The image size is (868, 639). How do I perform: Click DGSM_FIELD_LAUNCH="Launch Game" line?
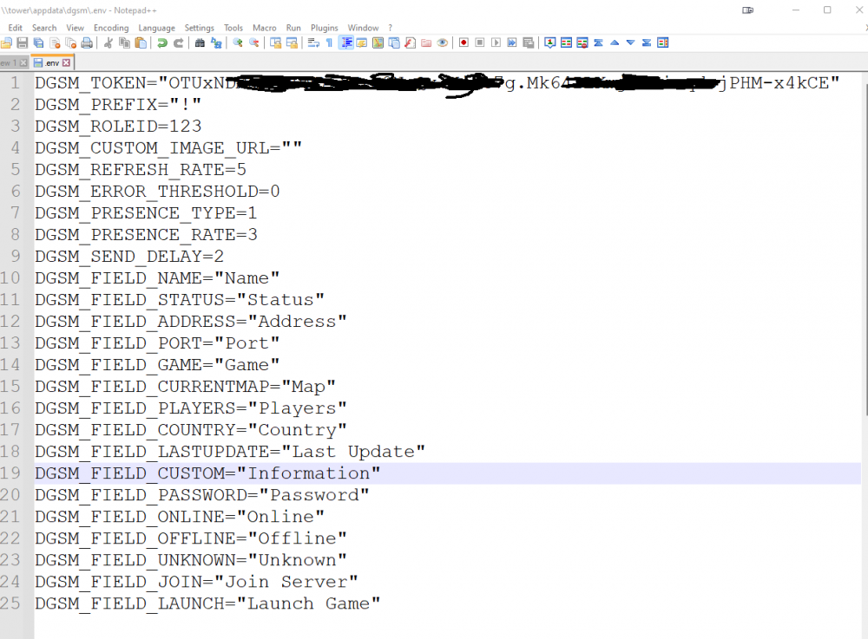coord(207,603)
